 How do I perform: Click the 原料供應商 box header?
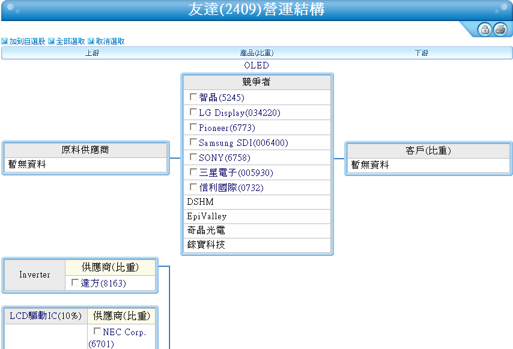[85, 150]
